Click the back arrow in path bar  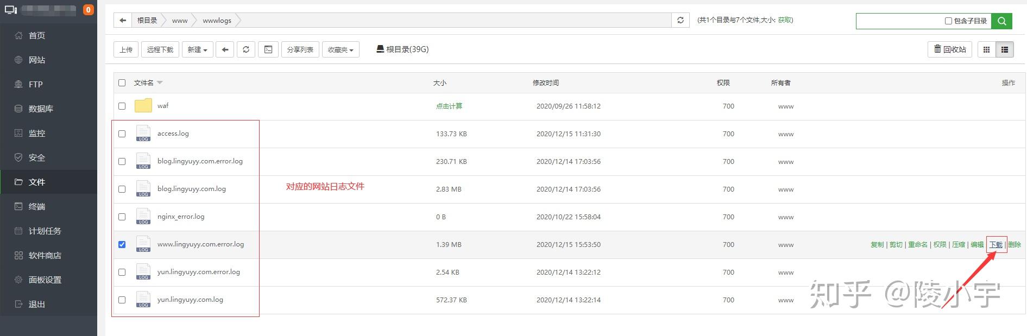123,21
